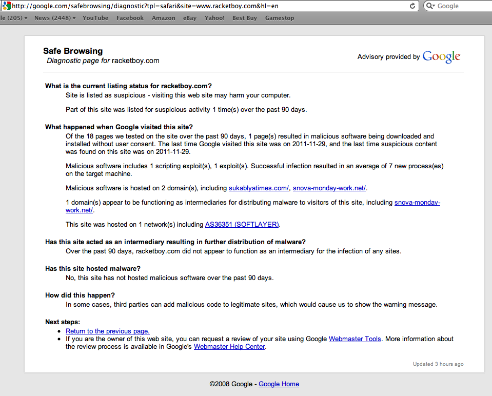This screenshot has width=492, height=396.
Task: Click the '©2008 Google' footer text
Action: [x=231, y=384]
